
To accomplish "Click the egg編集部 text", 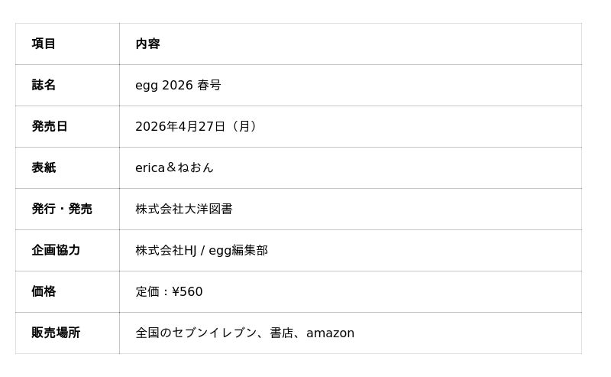I will [x=238, y=250].
